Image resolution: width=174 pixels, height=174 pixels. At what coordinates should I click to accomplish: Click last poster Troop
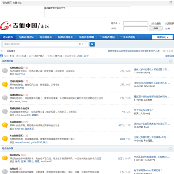pos(146,127)
